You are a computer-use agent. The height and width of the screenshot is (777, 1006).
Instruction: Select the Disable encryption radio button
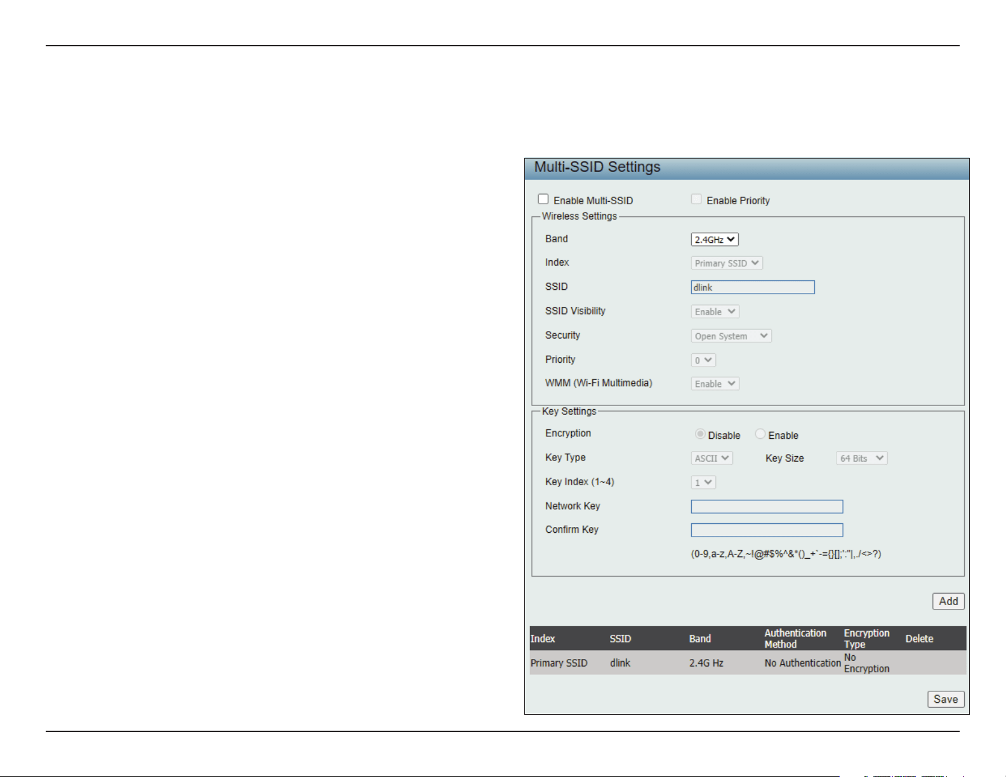[x=700, y=434]
